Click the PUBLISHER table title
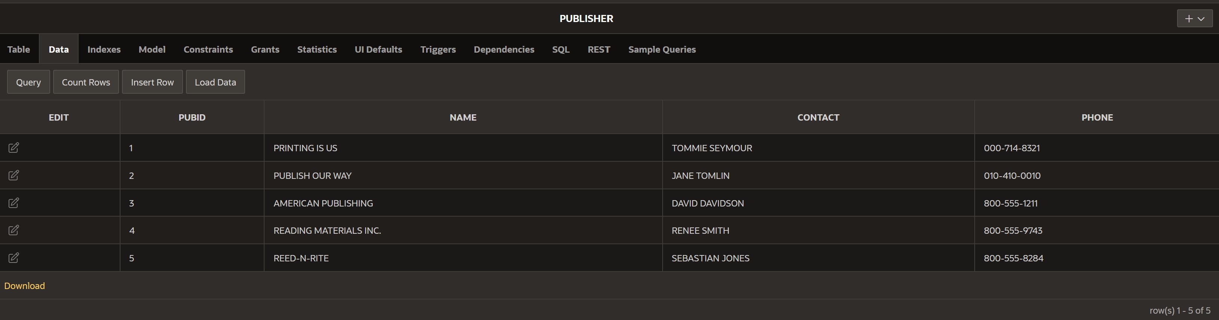 (x=586, y=18)
